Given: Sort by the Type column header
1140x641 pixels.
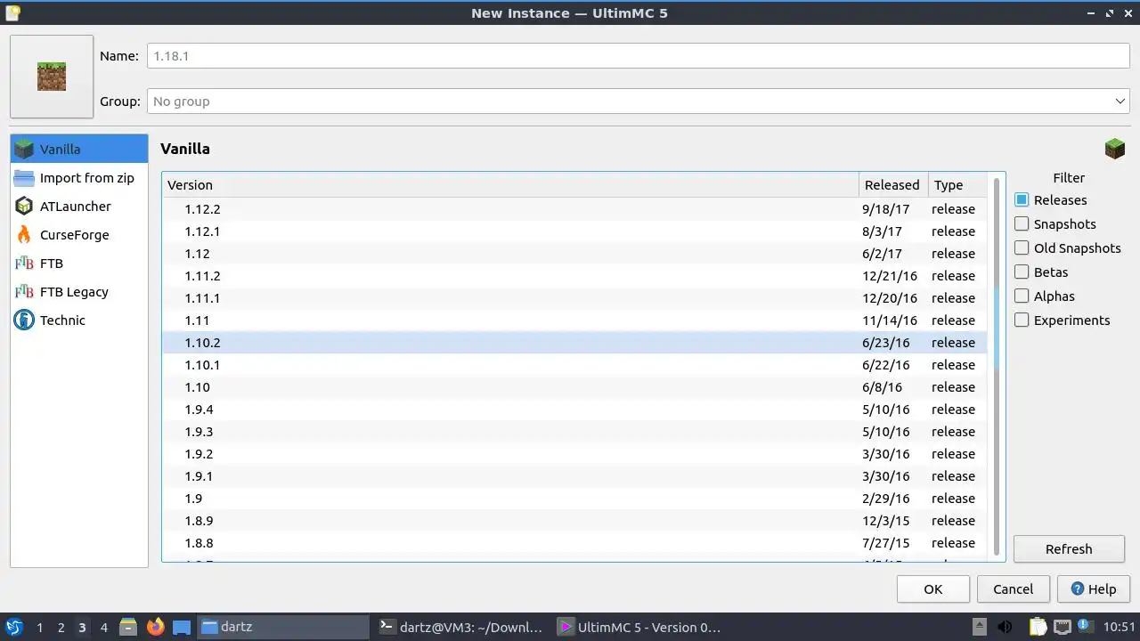Looking at the screenshot, I should pyautogui.click(x=957, y=185).
